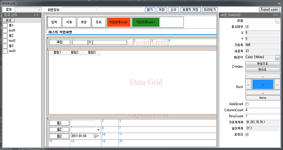Screen dimensions: 283x150
Task: Click the RowCount field showing 1
Action: (x=263, y=116)
